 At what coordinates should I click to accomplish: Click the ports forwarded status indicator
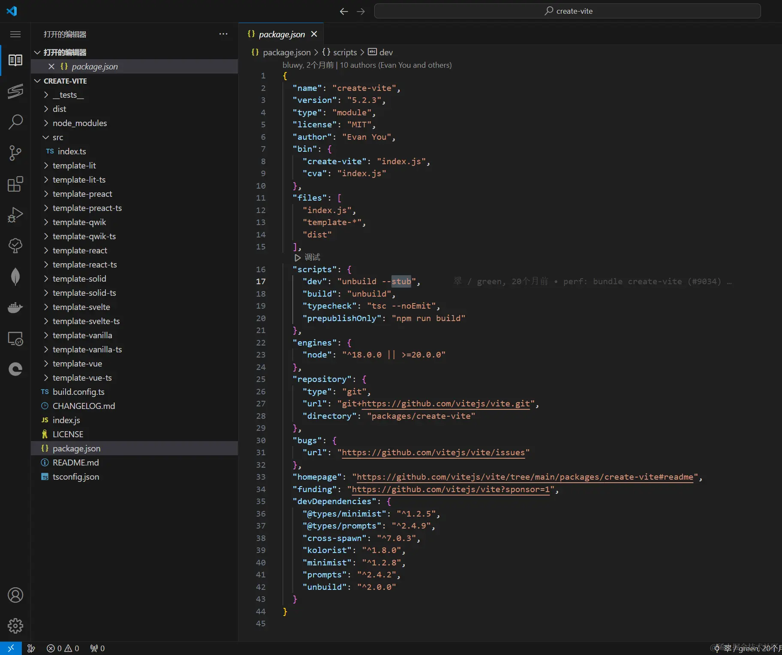(x=97, y=648)
